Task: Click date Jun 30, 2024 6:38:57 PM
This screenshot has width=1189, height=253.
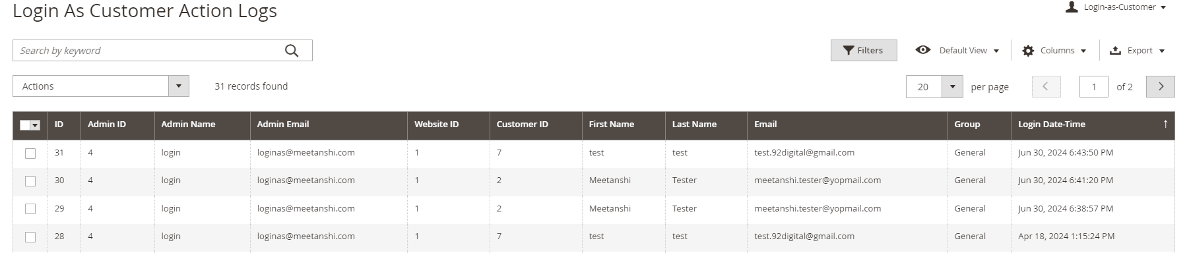Action: tap(1065, 208)
